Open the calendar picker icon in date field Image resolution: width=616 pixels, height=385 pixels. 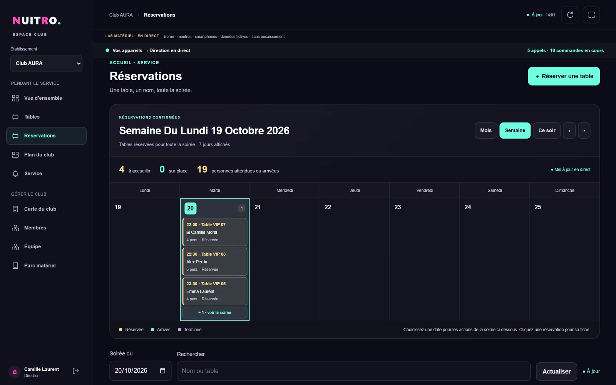[x=162, y=371]
